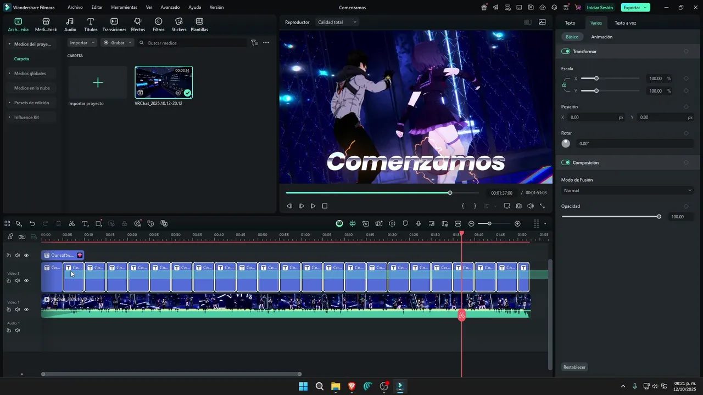This screenshot has width=703, height=395.
Task: Open the Calidad total quality dropdown
Action: pos(337,22)
